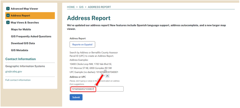Email gis@cabq.gov link
This screenshot has height=108, width=240.
coord(13,72)
